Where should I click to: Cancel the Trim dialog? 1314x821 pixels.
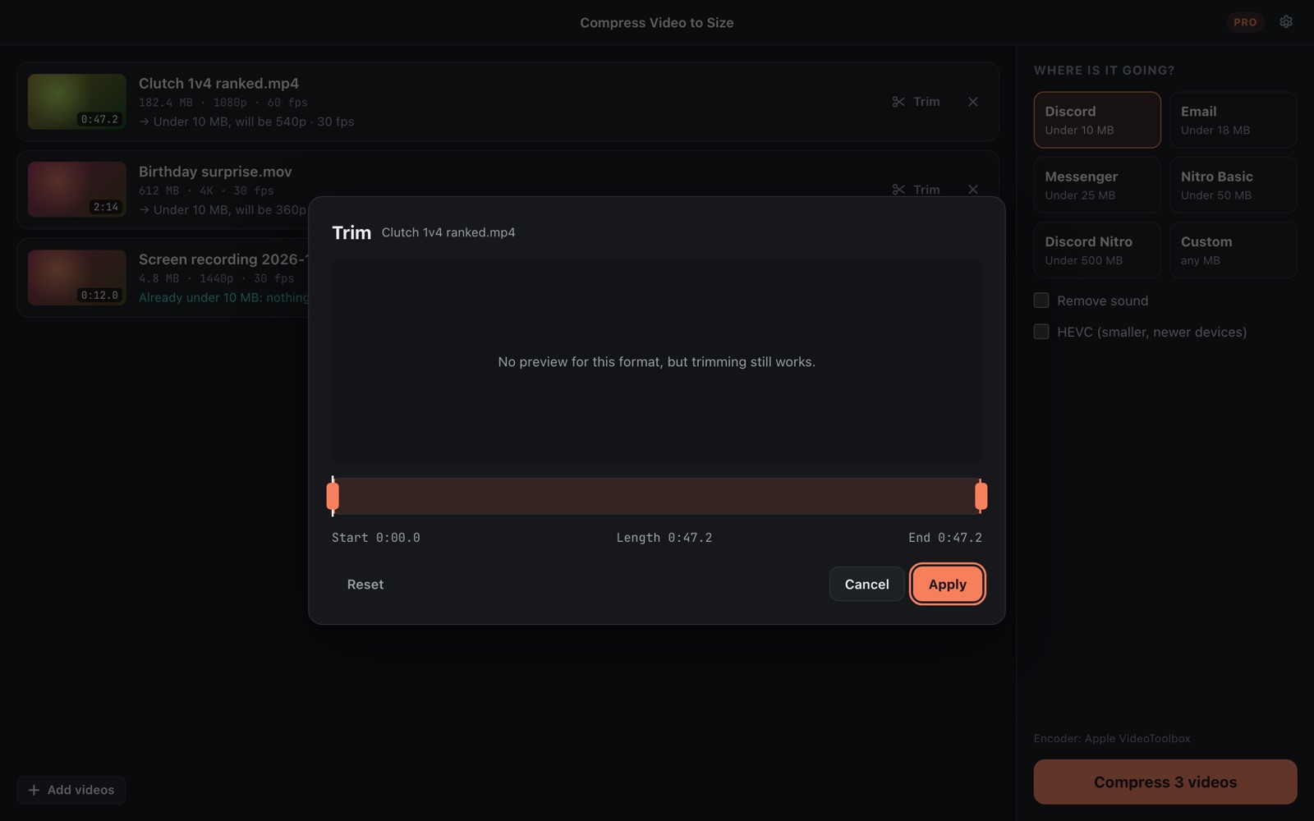(866, 585)
